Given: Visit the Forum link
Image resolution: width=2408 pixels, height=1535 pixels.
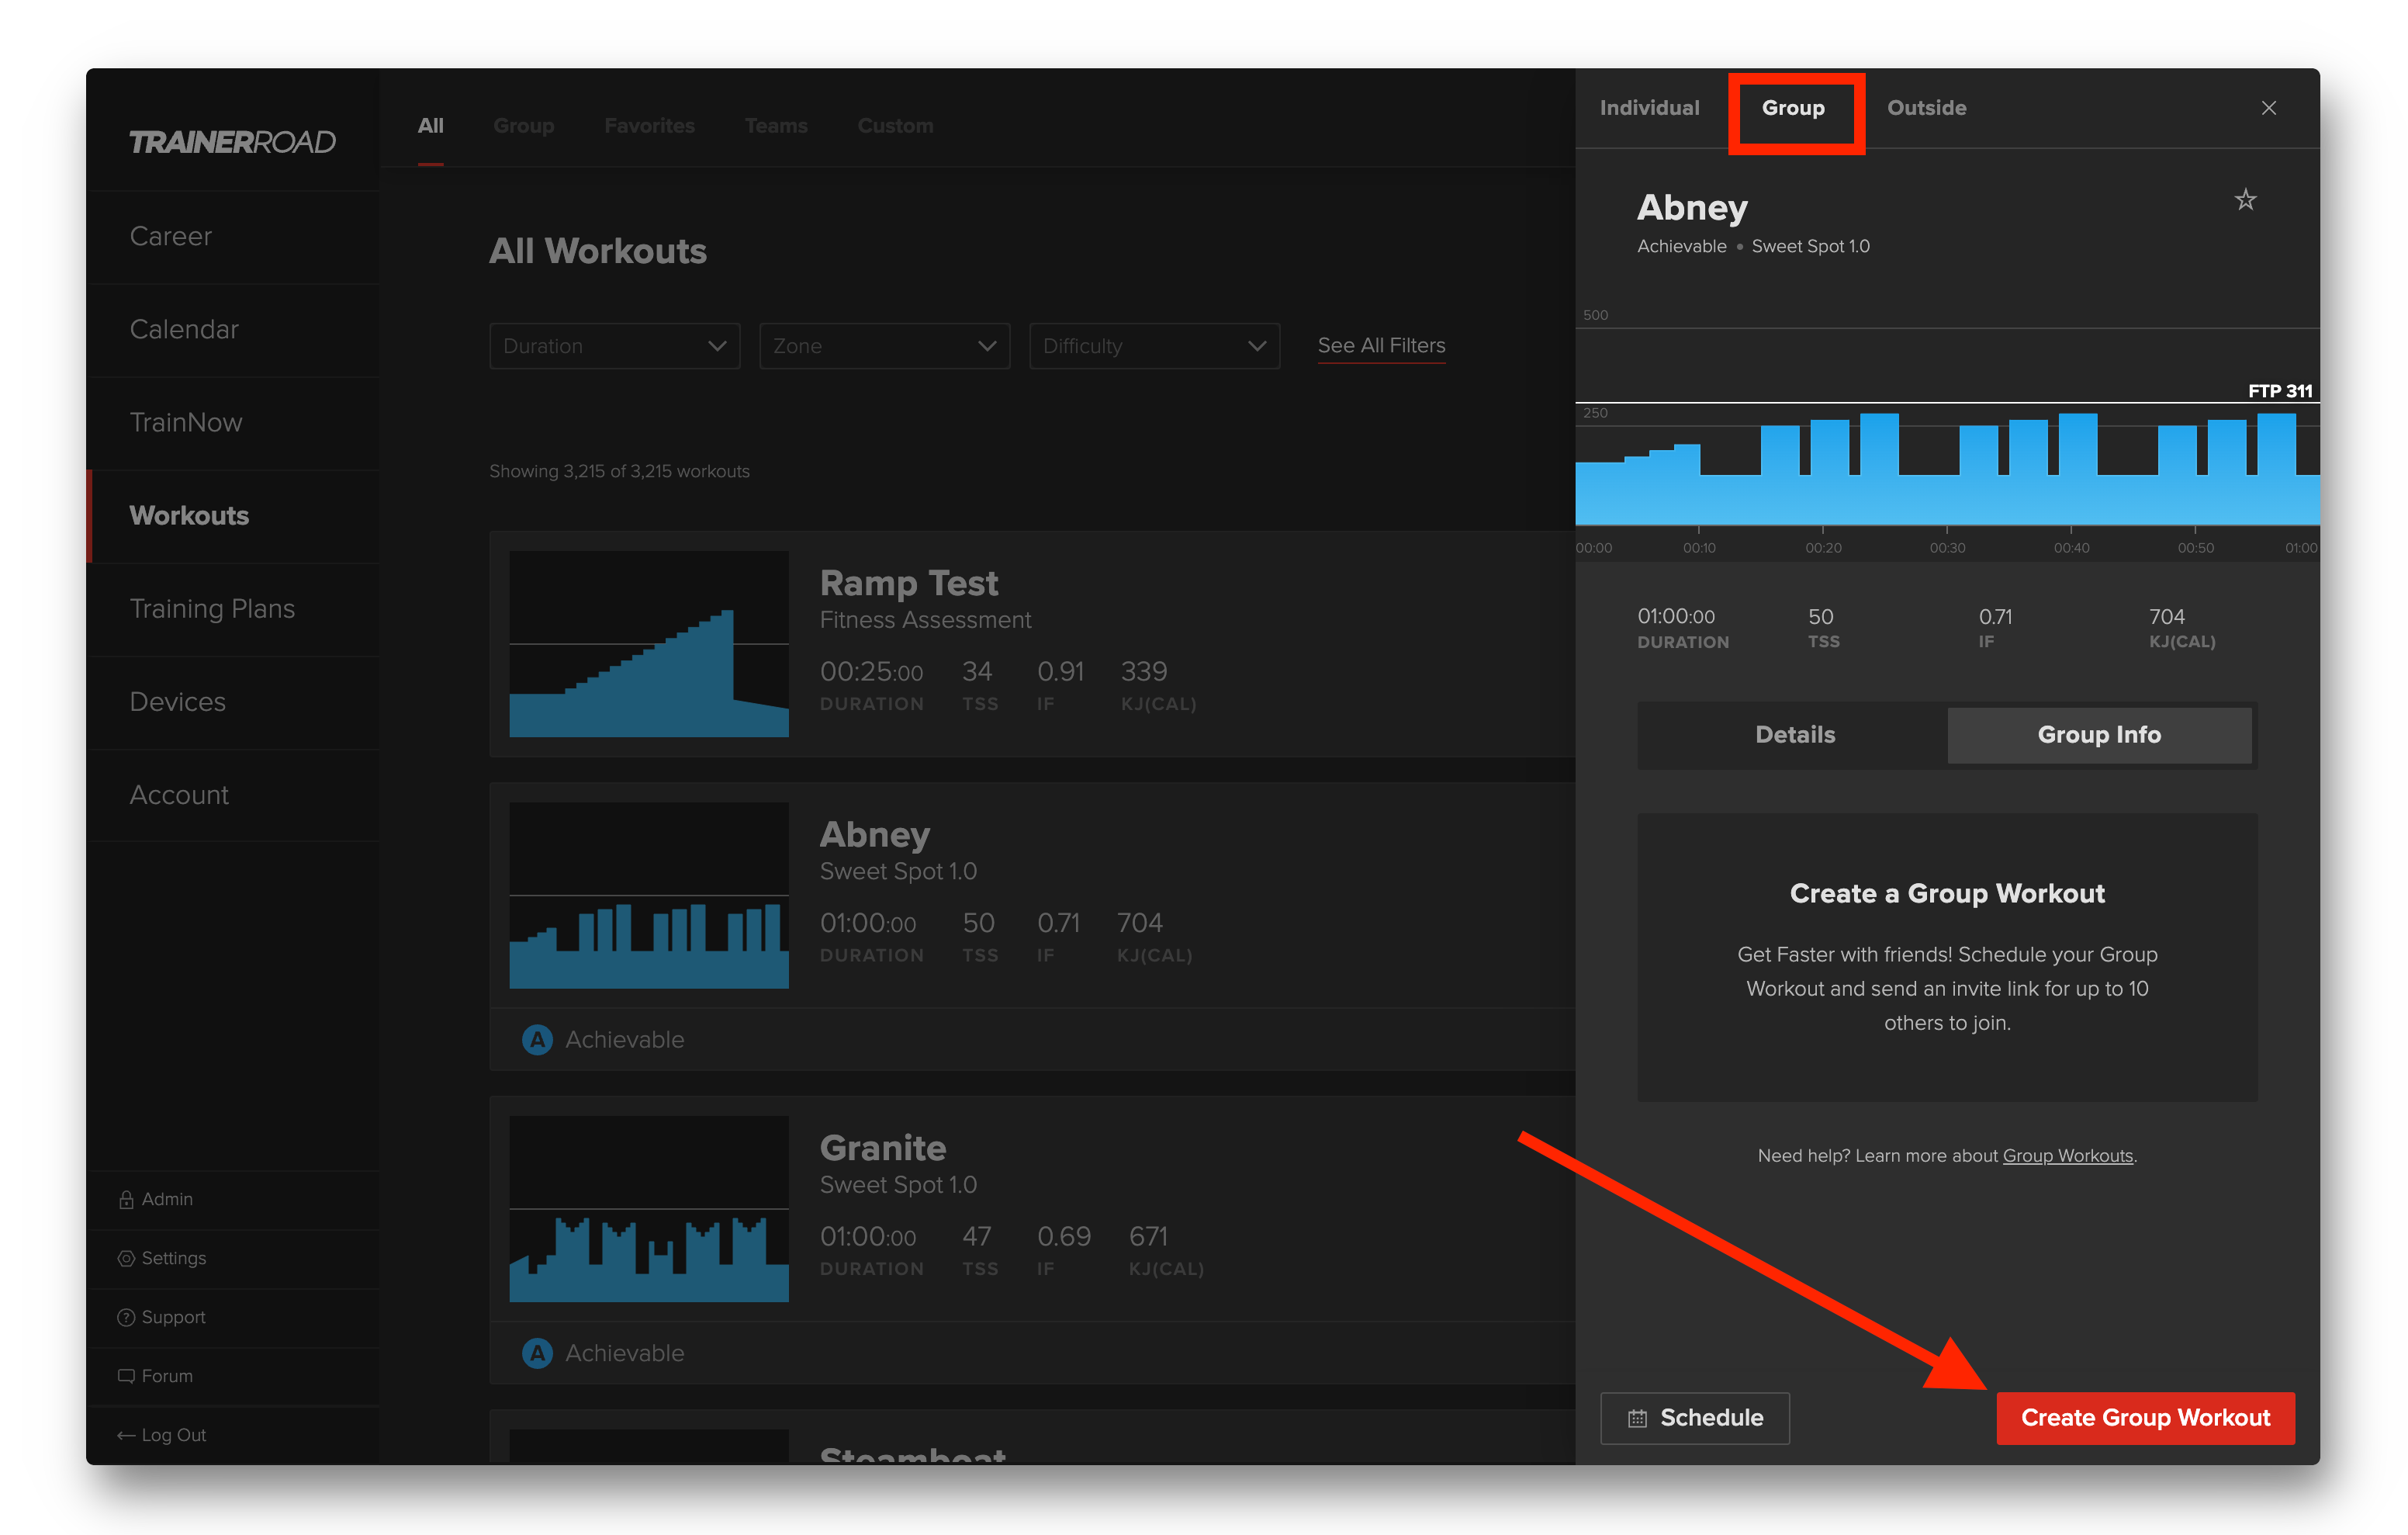Looking at the screenshot, I should [167, 1376].
